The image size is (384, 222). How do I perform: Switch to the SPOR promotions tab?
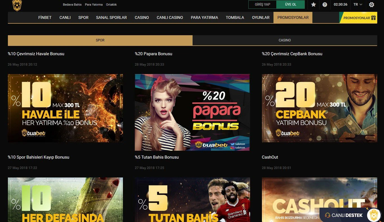click(100, 40)
